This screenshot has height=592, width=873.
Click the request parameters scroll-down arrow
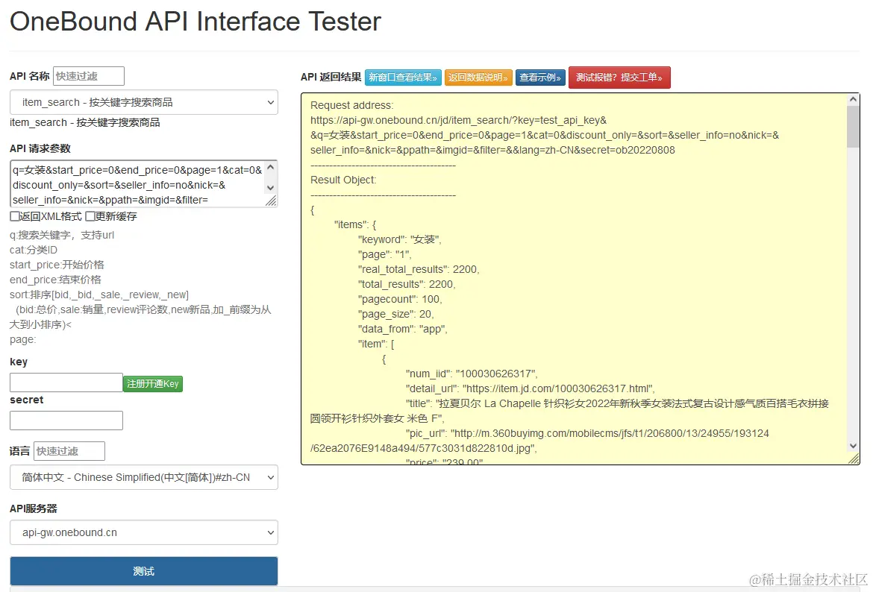(271, 188)
